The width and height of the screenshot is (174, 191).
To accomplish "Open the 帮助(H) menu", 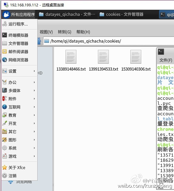I will pyautogui.click(x=83, y=32).
